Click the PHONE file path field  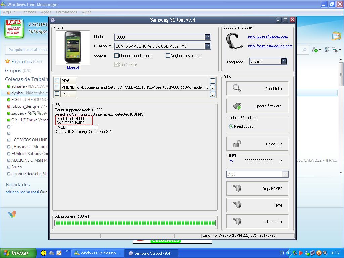[142, 88]
